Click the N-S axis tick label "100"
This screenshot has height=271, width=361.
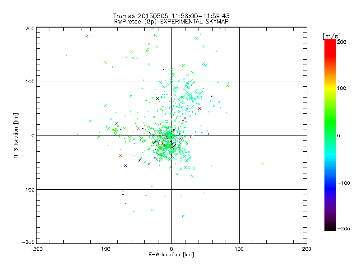click(30, 82)
